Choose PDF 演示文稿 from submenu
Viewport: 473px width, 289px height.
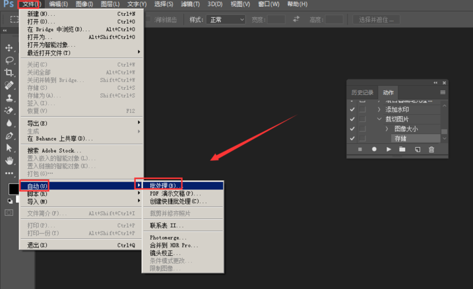tap(183, 194)
